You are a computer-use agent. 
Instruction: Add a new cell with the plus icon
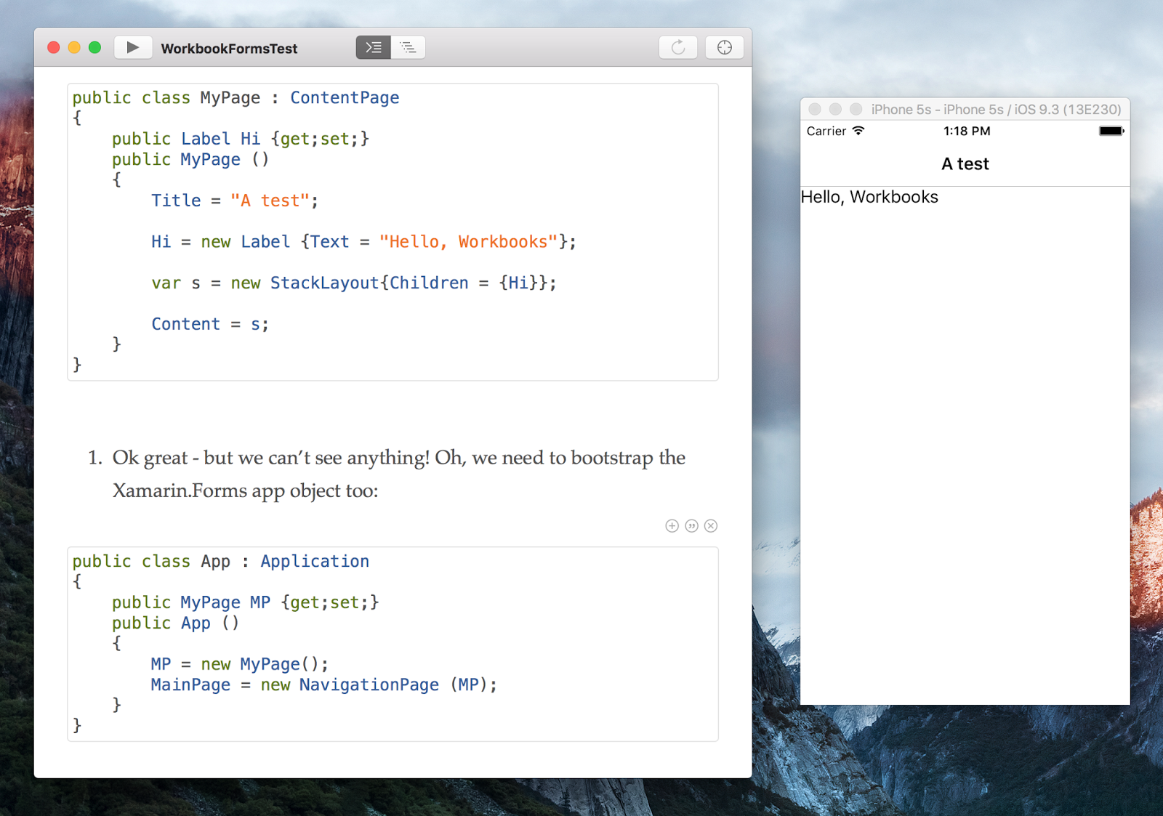coord(672,525)
